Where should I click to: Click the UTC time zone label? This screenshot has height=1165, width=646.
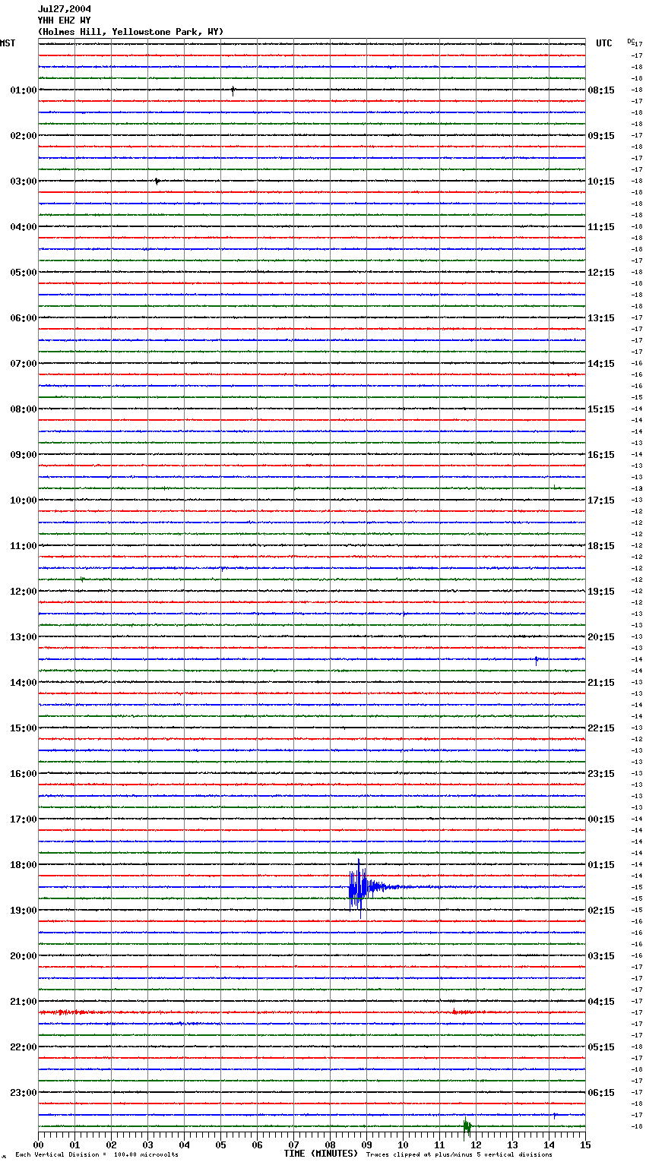(604, 43)
